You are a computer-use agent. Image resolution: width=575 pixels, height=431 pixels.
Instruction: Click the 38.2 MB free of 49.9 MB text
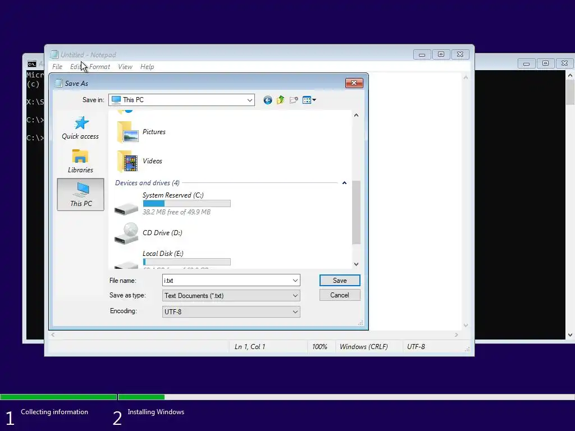[x=176, y=212]
